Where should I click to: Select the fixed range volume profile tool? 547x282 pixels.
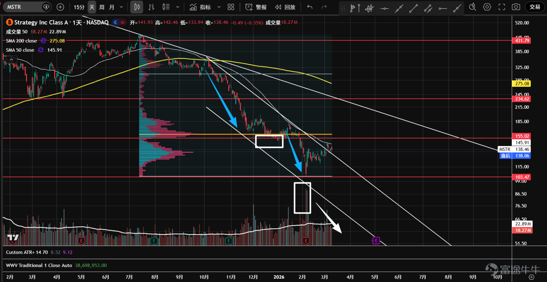click(x=355, y=8)
